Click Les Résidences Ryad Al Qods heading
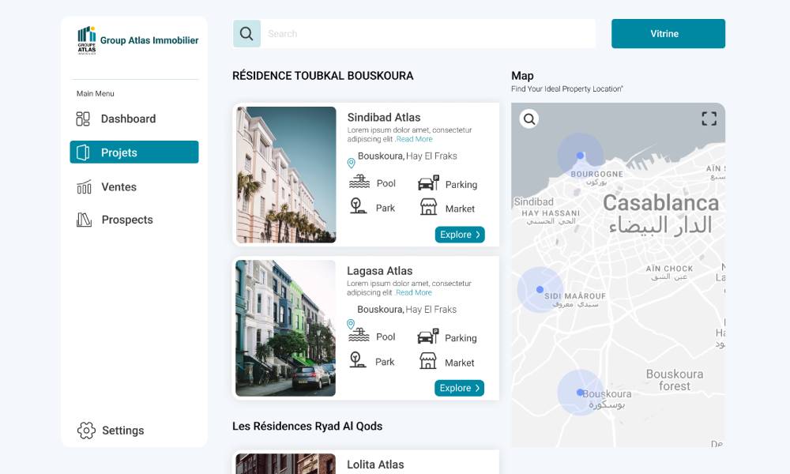This screenshot has height=474, width=790. point(307,426)
